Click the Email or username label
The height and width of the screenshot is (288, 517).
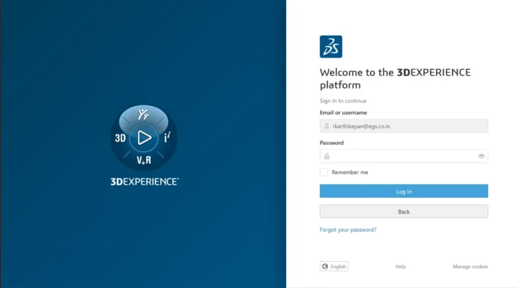point(343,112)
